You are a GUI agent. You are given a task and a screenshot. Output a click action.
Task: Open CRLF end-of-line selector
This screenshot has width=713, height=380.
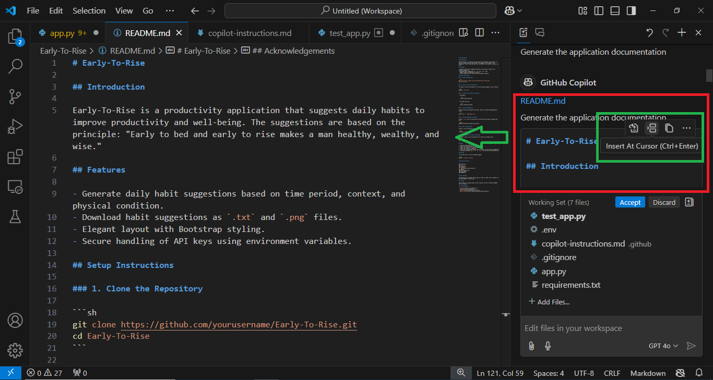pos(612,373)
